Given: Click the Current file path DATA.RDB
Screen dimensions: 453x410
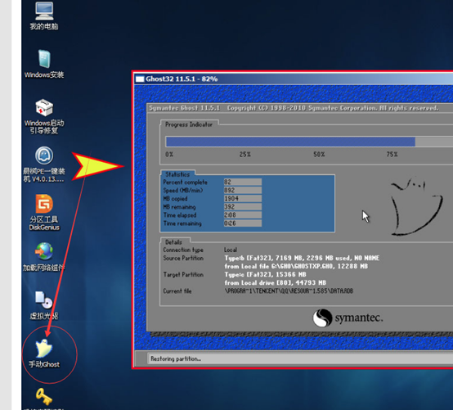Looking at the screenshot, I should coord(289,291).
